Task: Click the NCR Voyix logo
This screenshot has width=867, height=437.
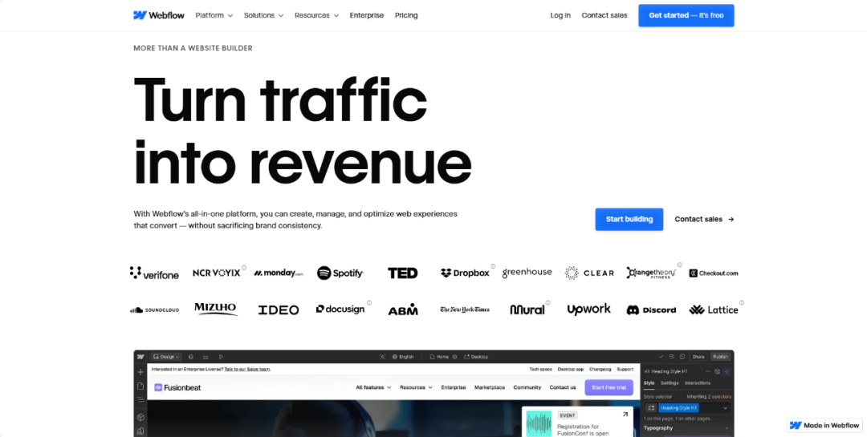Action: 216,273
